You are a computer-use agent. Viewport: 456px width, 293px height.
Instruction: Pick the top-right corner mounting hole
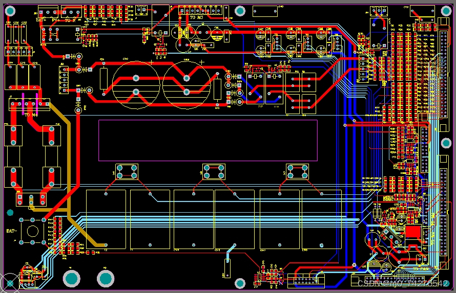(x=446, y=11)
